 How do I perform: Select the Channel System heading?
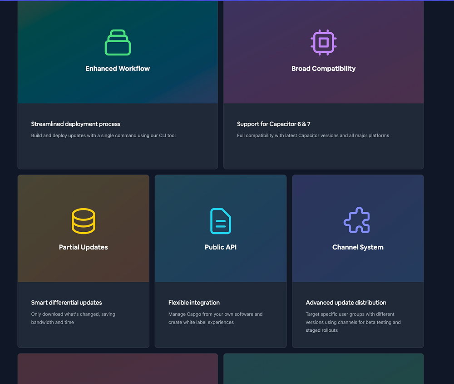(358, 247)
